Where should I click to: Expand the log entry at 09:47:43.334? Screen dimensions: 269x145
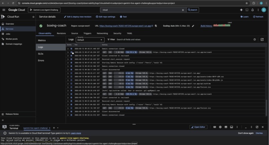click(x=68, y=52)
